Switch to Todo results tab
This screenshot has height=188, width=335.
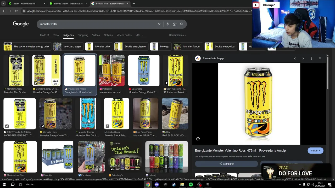coord(56,35)
